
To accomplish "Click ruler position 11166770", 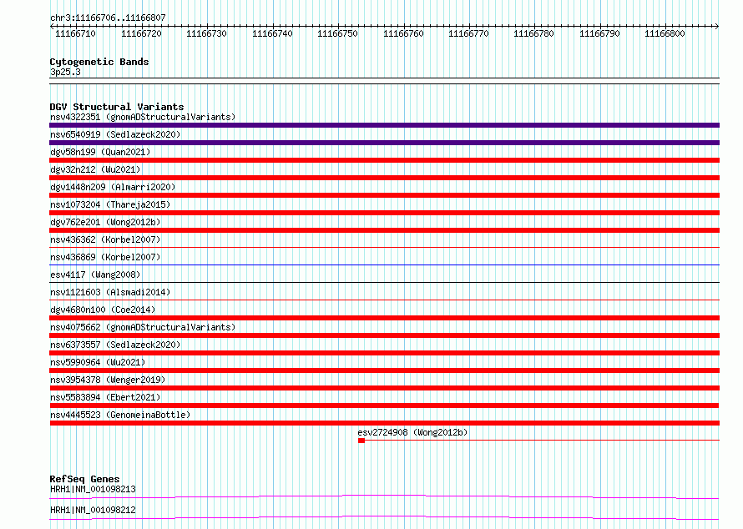I will point(468,33).
